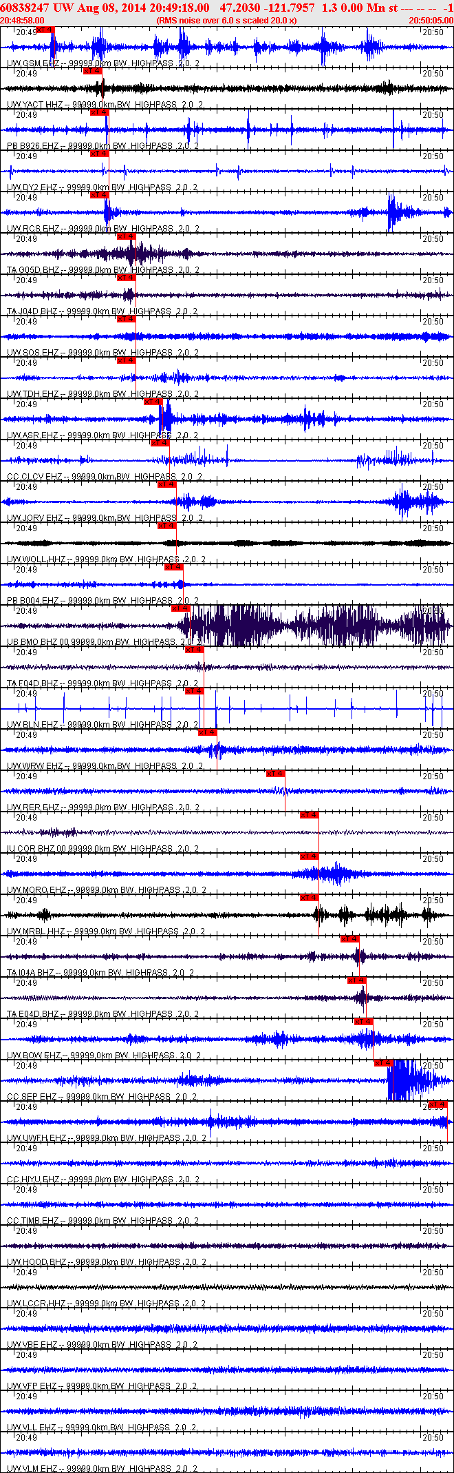This screenshot has height=1473, width=454.
Task: Click the red pick marker on the BLN trace
Action: (x=194, y=691)
